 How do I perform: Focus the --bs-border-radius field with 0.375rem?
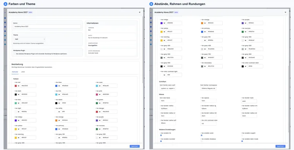[168, 108]
